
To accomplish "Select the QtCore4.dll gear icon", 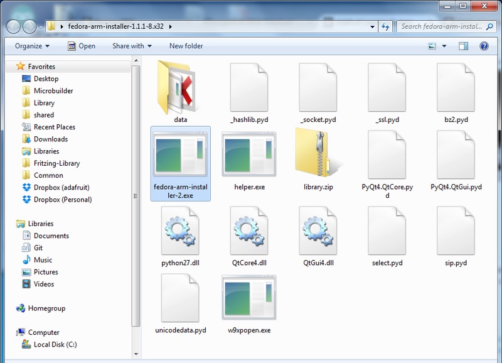I will click(249, 230).
